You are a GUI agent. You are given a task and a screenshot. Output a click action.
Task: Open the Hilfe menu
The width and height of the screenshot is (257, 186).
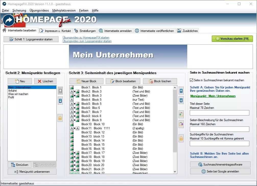95,10
